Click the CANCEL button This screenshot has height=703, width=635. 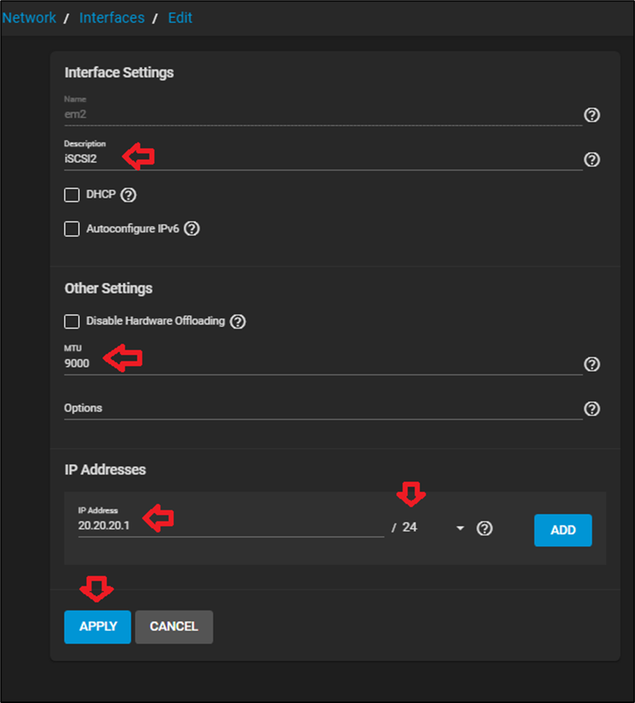click(174, 627)
